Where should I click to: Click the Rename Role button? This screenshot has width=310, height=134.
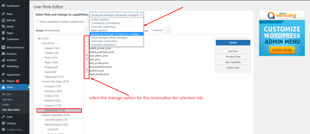coord(233,57)
